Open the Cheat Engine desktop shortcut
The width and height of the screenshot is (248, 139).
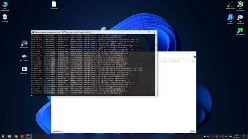tap(231, 5)
